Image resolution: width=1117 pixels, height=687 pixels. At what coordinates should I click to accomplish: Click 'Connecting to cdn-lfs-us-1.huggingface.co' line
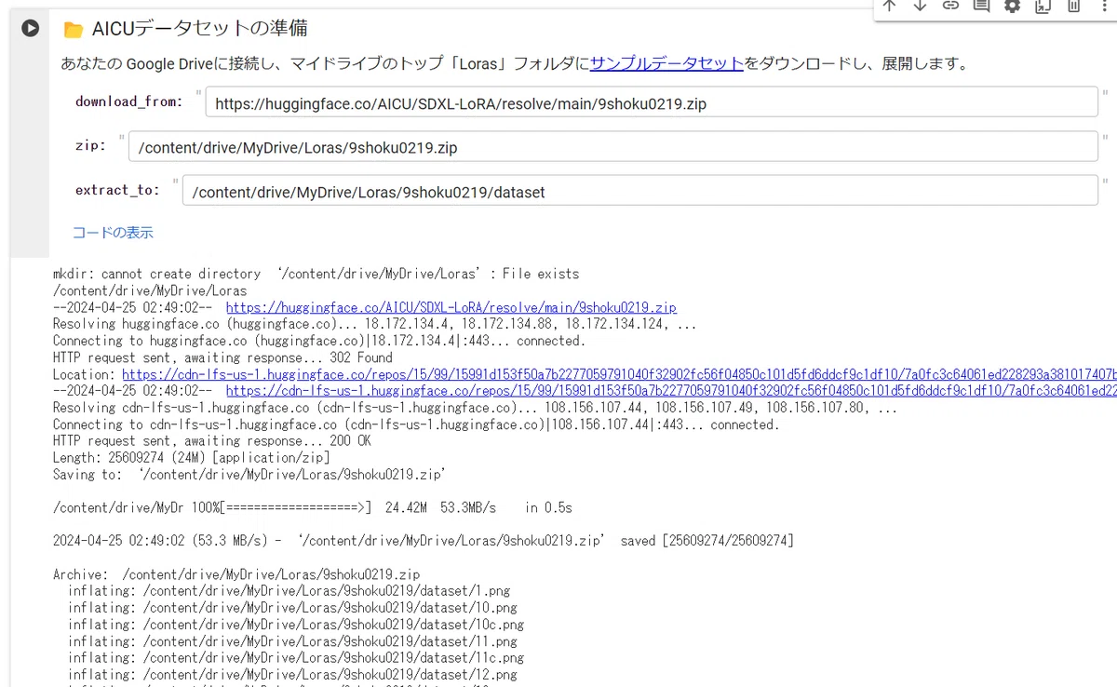pos(416,424)
